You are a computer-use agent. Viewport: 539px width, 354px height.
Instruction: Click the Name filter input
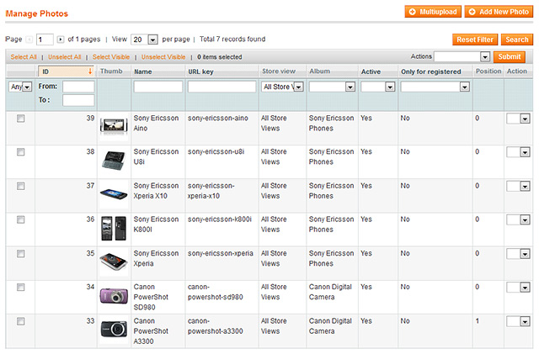[158, 87]
